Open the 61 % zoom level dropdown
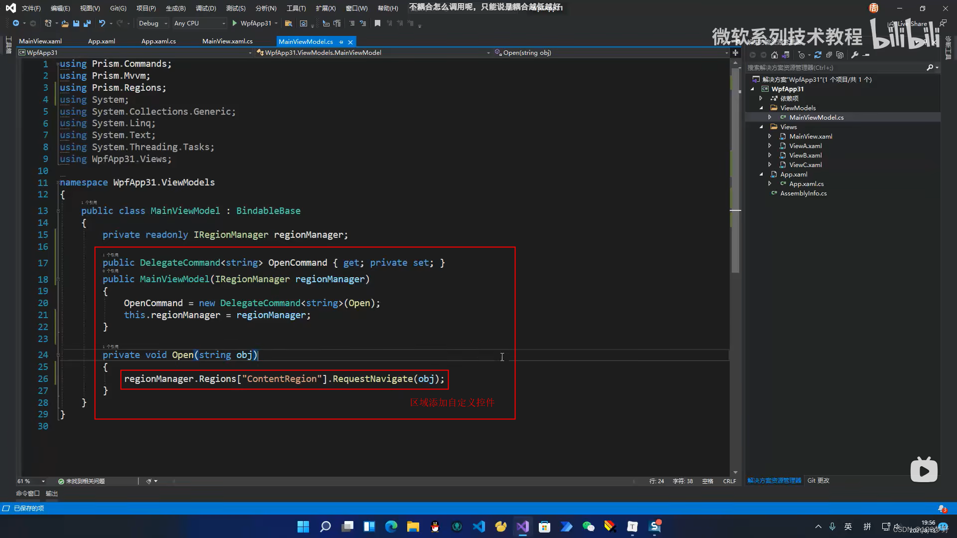 point(31,481)
